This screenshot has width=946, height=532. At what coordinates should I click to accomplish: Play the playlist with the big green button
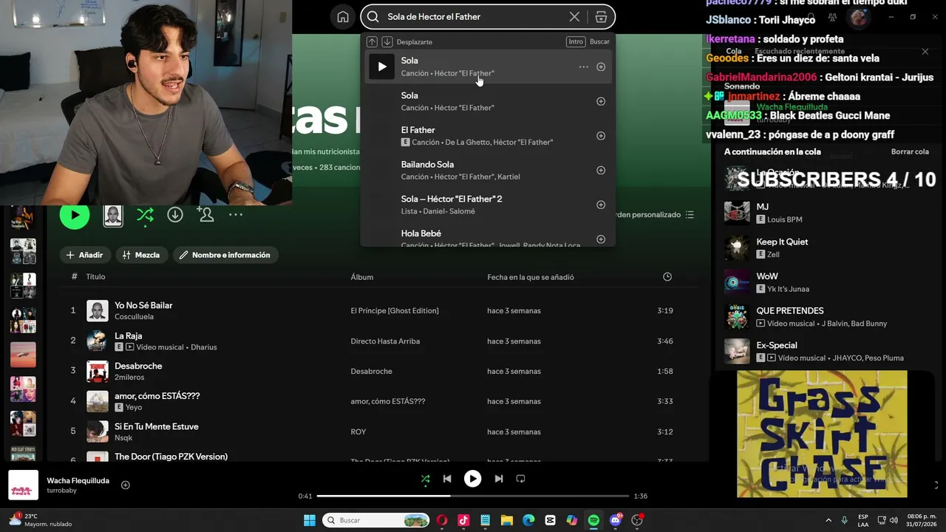pyautogui.click(x=75, y=214)
